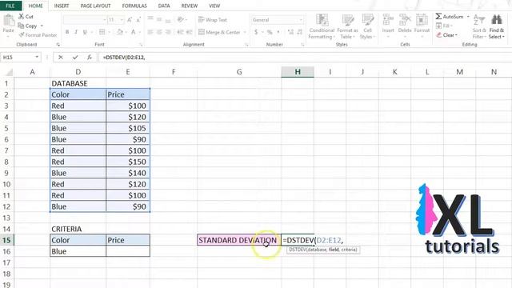This screenshot has height=288, width=512.
Task: Apply the Font Color button
Action: pyautogui.click(x=134, y=32)
